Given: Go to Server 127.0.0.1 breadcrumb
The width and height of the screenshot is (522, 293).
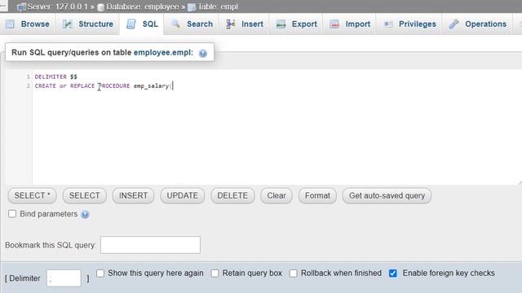Looking at the screenshot, I should pyautogui.click(x=58, y=7).
